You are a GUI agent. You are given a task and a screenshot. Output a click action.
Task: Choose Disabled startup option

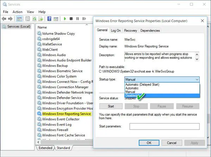click(x=162, y=95)
